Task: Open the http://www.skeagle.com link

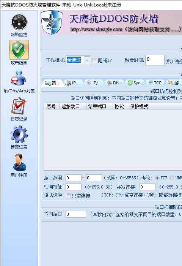Action: pyautogui.click(x=96, y=29)
